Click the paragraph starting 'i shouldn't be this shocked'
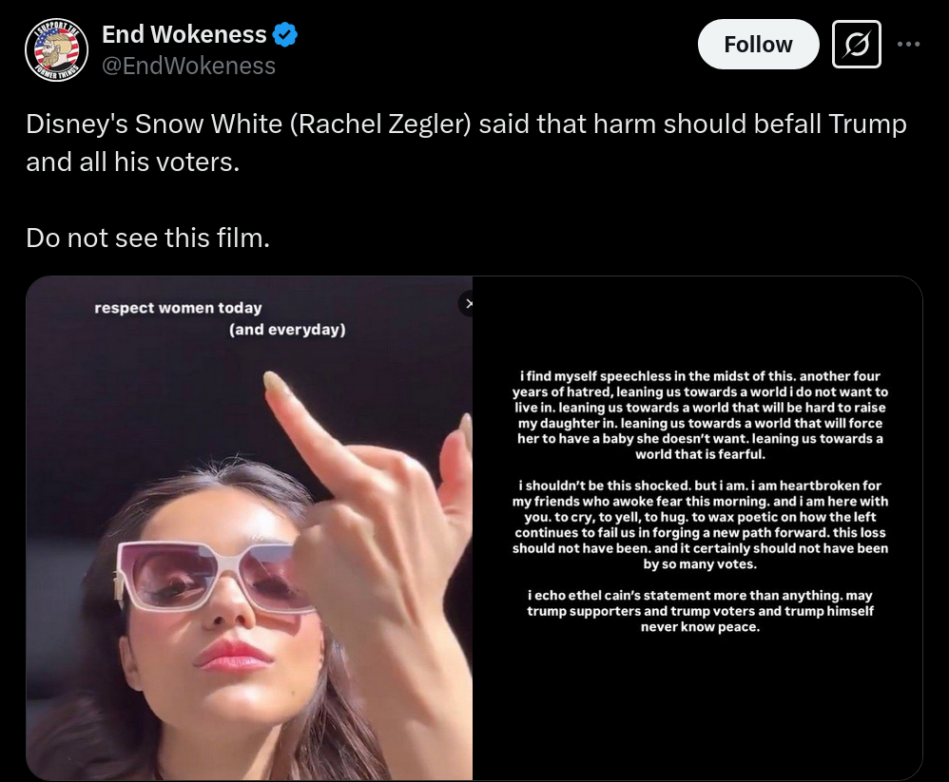Screen dimensions: 949x782 (700, 525)
